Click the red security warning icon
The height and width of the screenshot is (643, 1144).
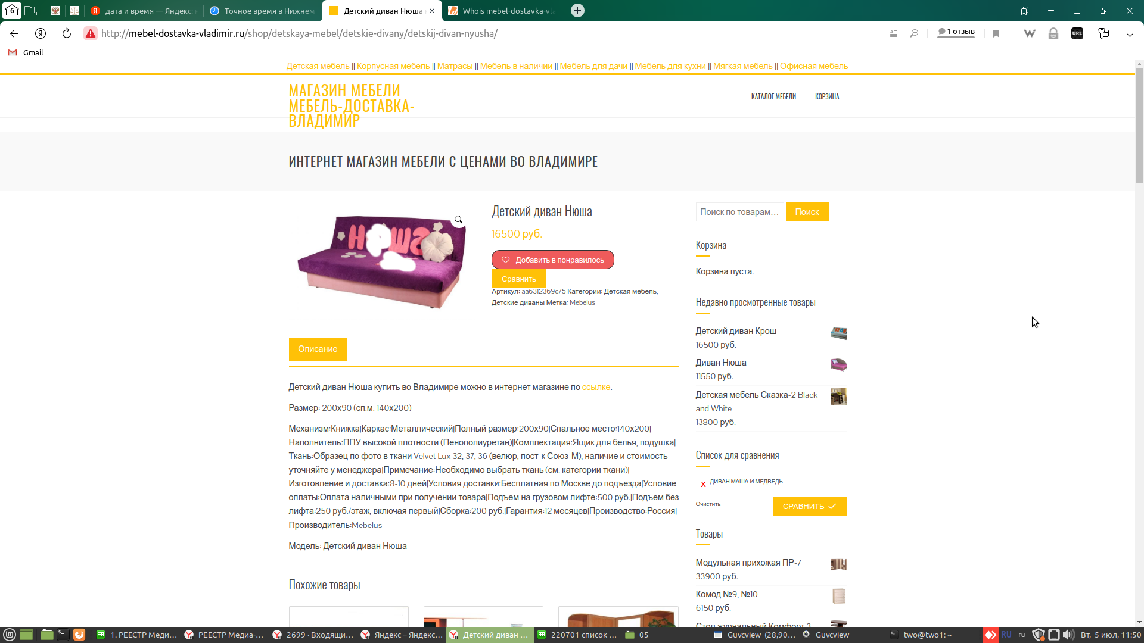91,33
